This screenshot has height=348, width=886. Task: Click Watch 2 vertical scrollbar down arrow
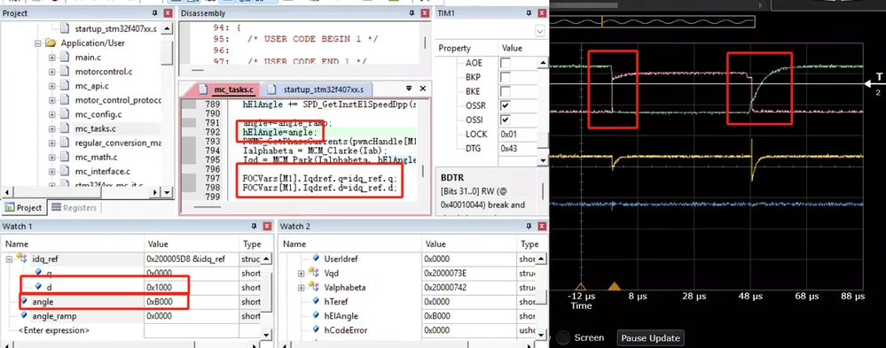(x=541, y=335)
